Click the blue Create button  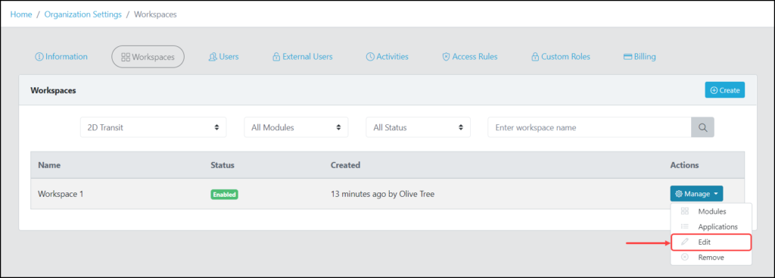[x=724, y=90]
